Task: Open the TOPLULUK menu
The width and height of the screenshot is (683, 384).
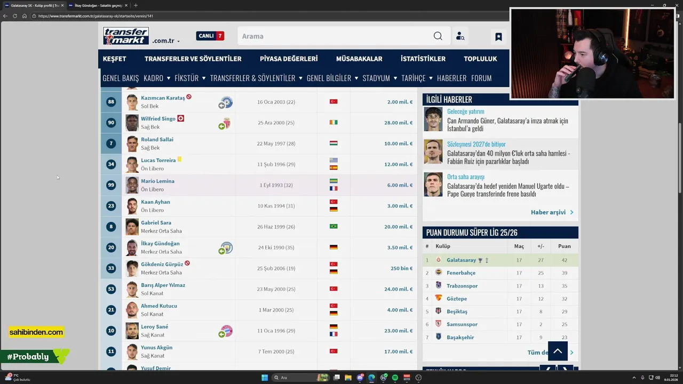Action: coord(480,59)
